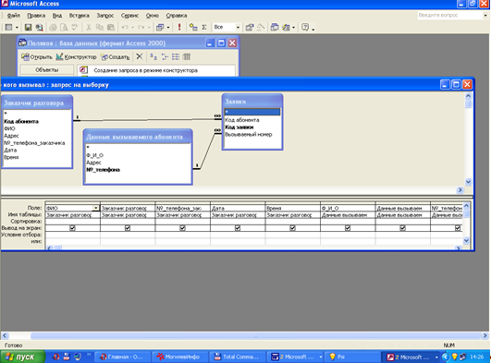Toggle Show checkbox for the Дата column
This screenshot has height=363, width=491.
click(x=238, y=228)
